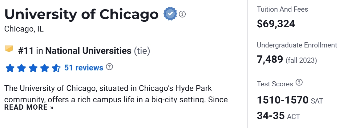This screenshot has width=339, height=128.
Task: Select the fourth blue rating star
Action: click(45, 68)
